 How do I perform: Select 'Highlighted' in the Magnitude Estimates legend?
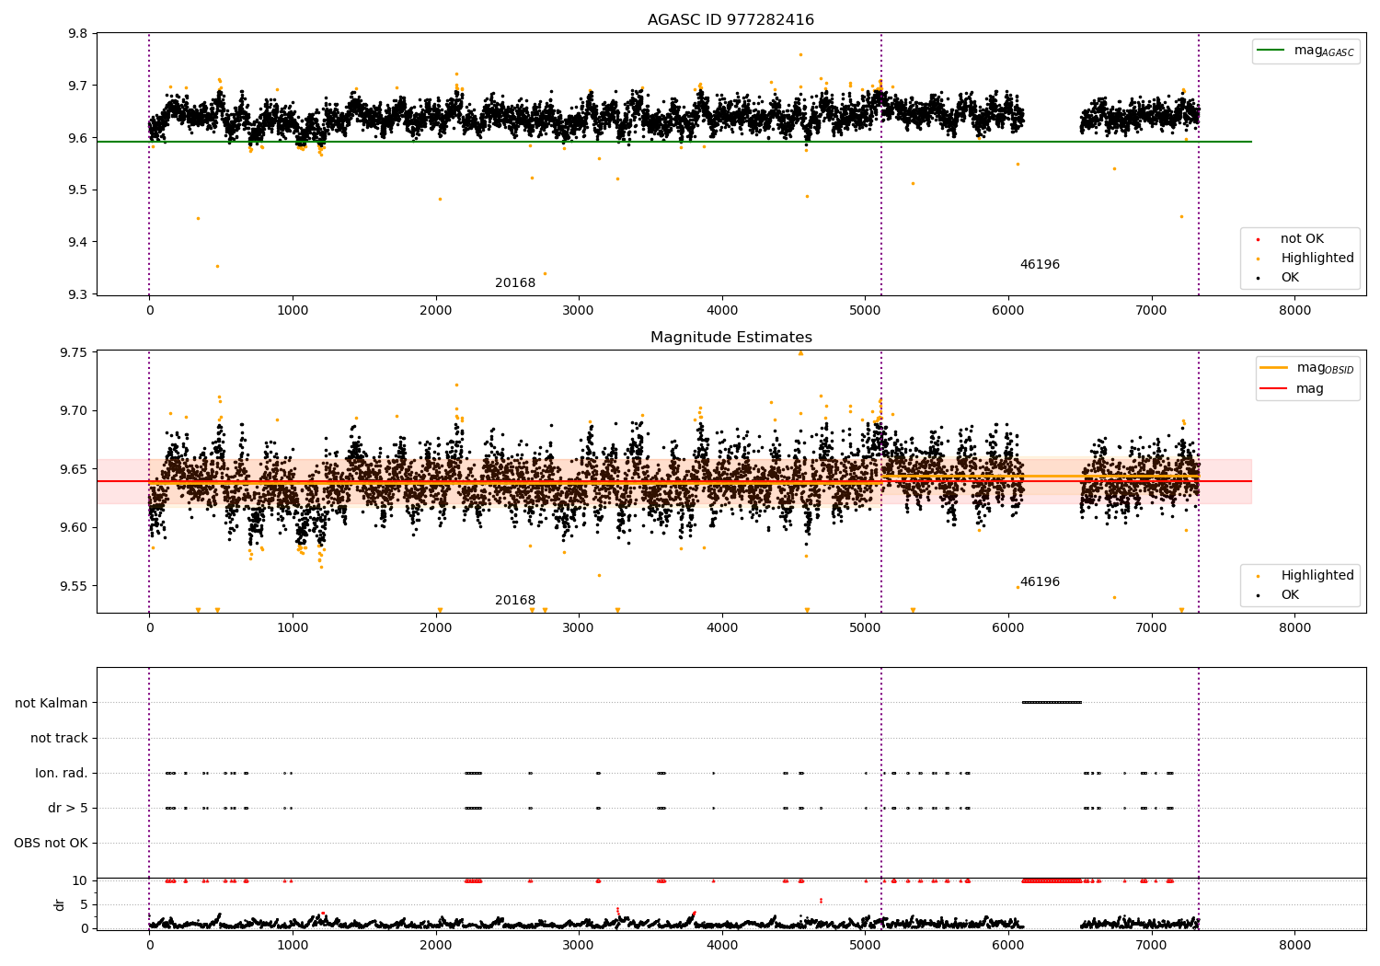1317,576
